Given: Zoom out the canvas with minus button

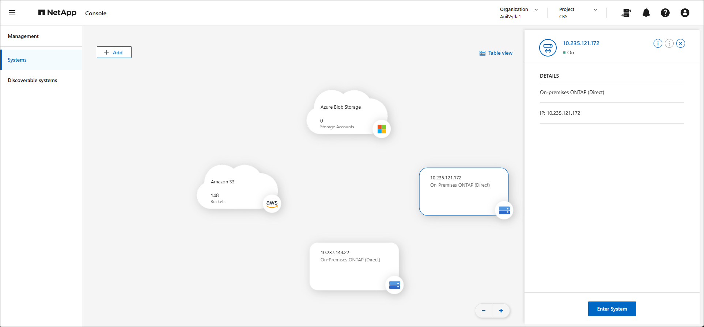Looking at the screenshot, I should (x=484, y=311).
